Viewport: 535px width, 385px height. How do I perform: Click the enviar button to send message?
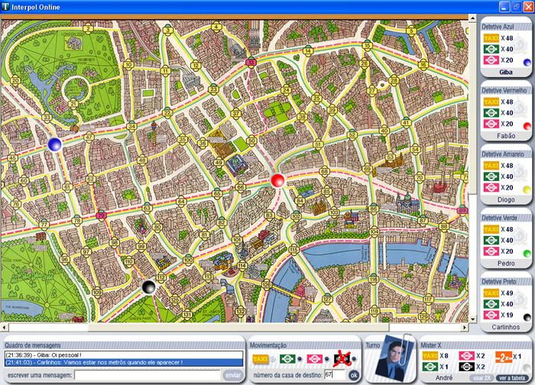pyautogui.click(x=232, y=375)
